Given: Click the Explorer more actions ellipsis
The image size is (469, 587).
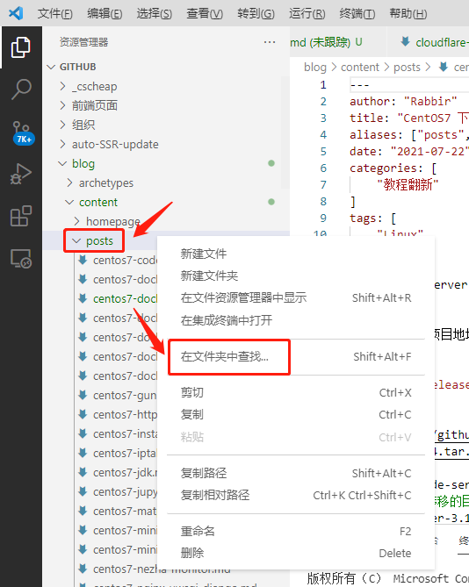Looking at the screenshot, I should (x=270, y=42).
